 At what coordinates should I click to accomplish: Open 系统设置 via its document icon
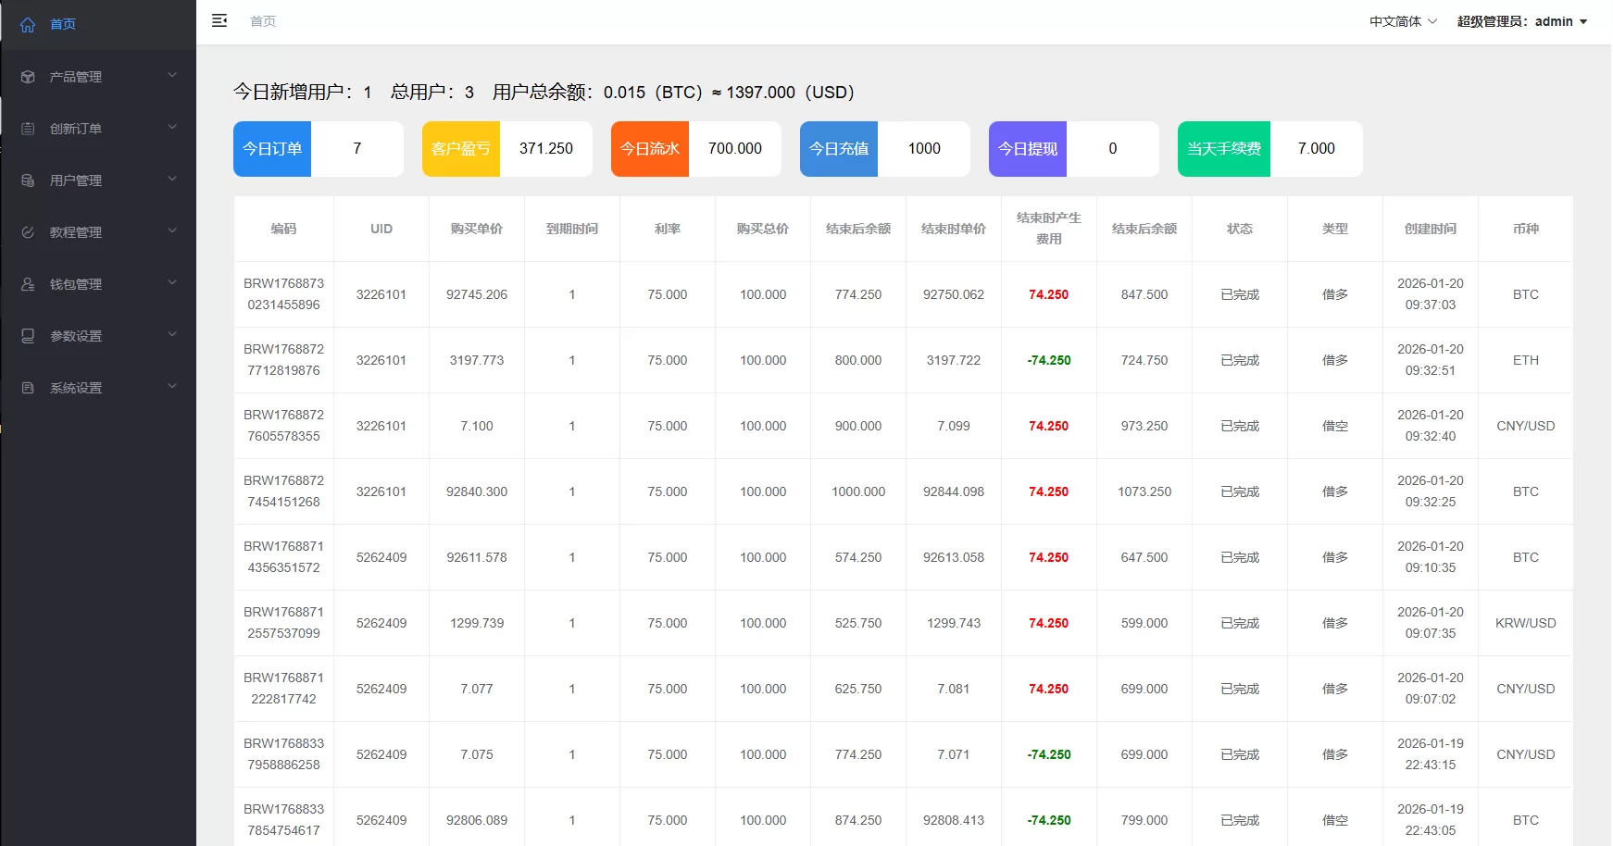point(27,387)
